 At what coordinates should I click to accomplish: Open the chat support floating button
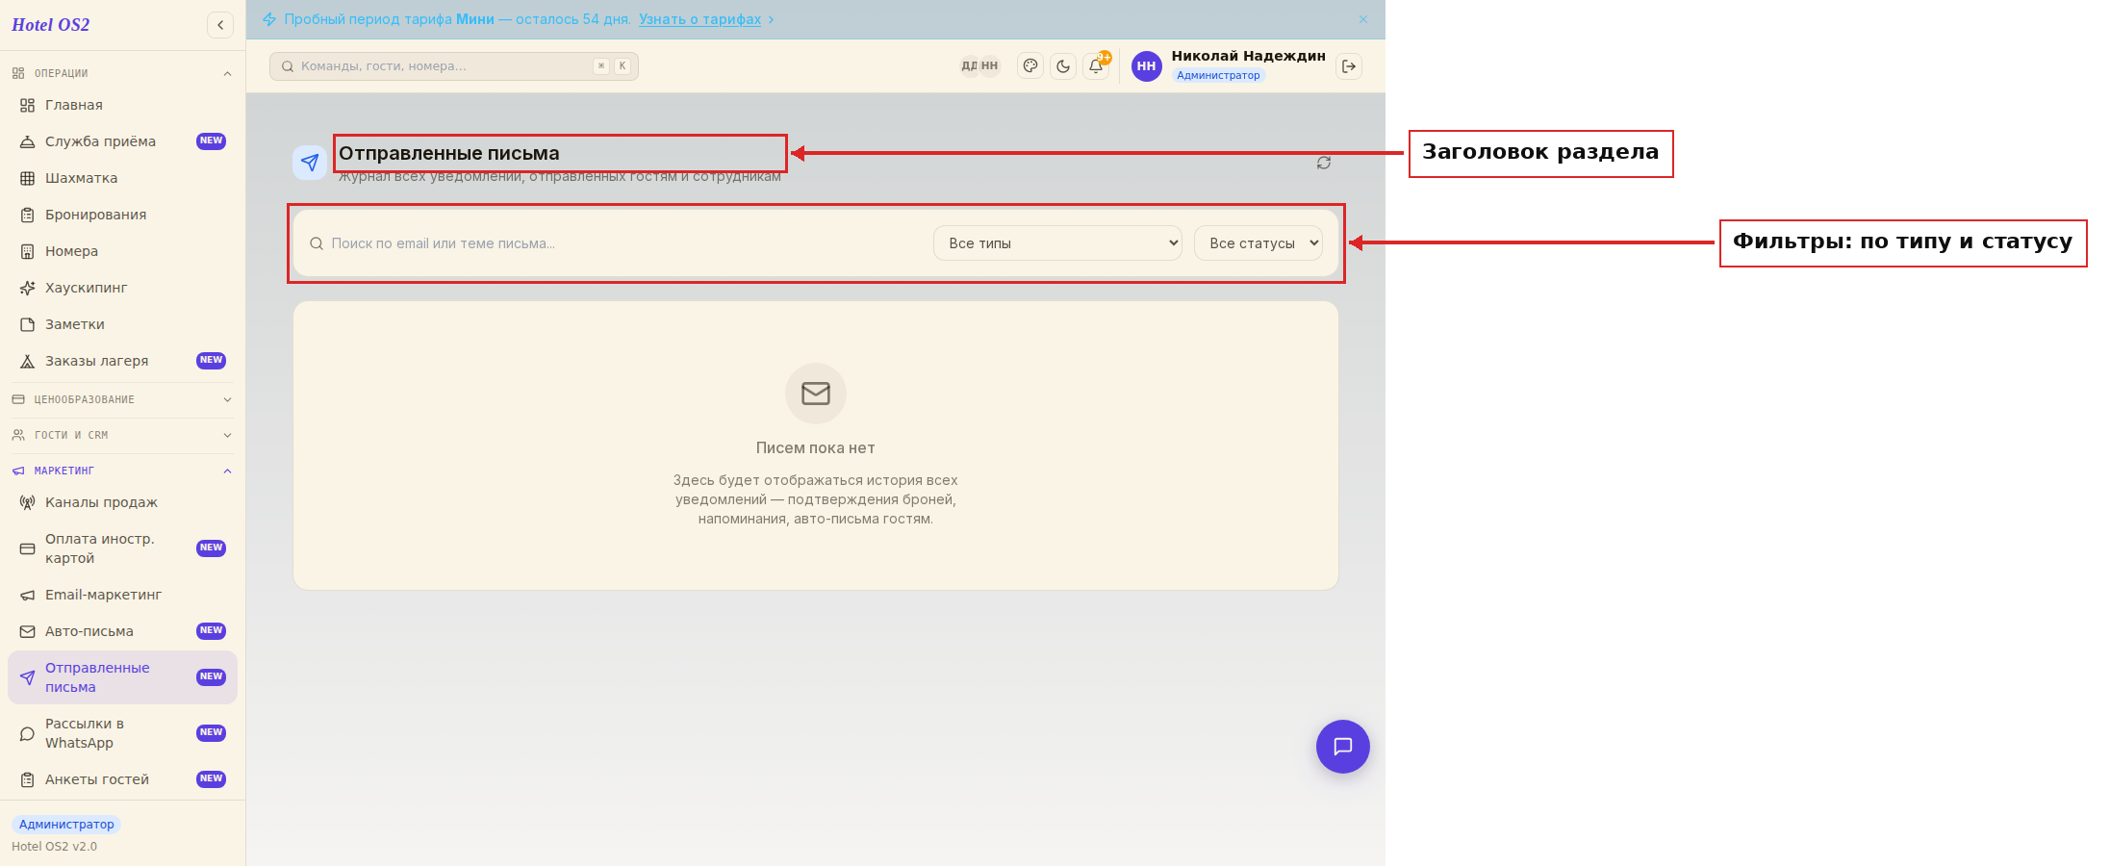[1343, 747]
